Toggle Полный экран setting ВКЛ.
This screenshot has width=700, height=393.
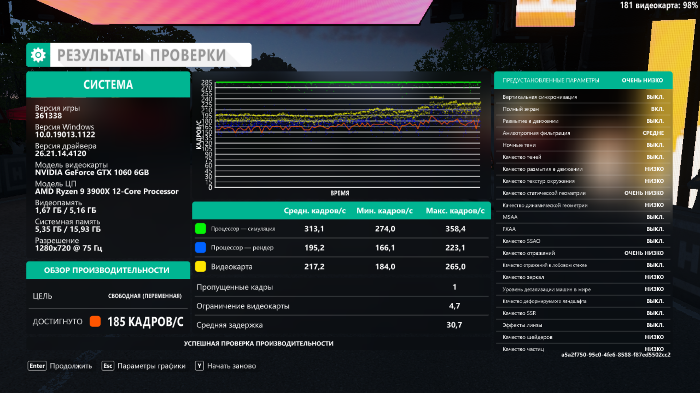657,109
